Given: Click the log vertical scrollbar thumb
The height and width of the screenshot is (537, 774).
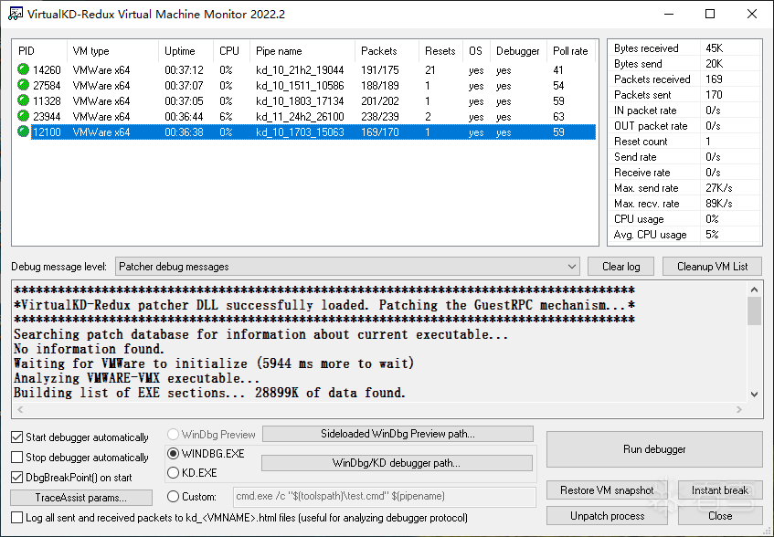Looking at the screenshot, I should [754, 311].
